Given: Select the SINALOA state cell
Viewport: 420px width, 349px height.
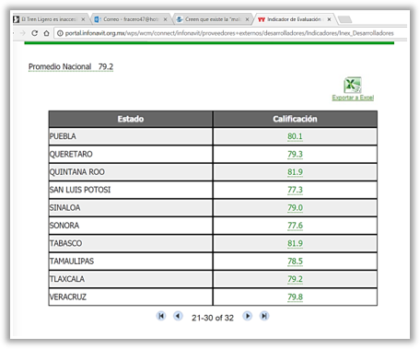Looking at the screenshot, I should click(131, 208).
